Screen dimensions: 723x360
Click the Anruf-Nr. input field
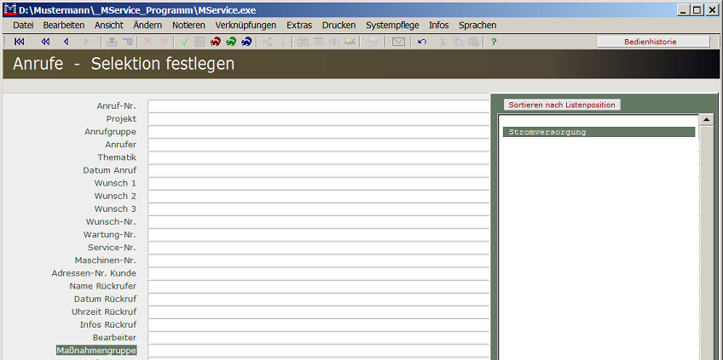click(x=319, y=106)
